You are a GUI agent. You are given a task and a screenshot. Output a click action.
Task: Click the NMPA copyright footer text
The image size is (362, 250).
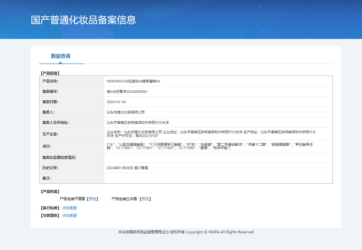[x=186, y=232]
